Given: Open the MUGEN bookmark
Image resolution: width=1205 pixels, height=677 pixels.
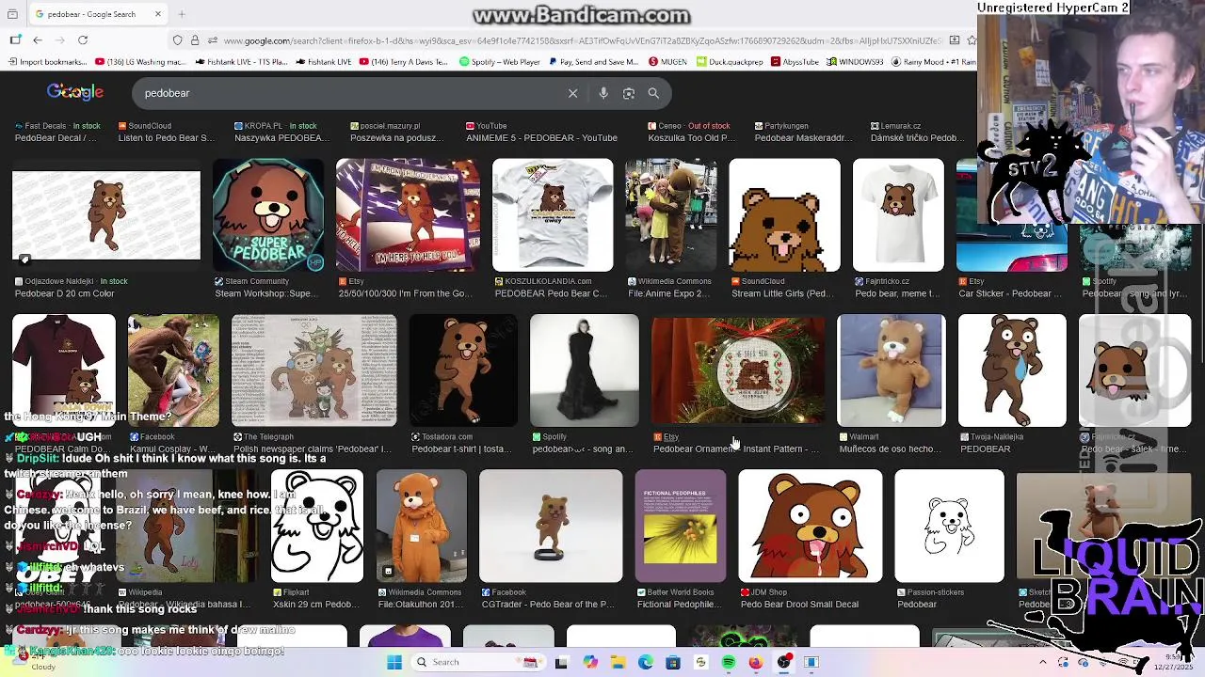Looking at the screenshot, I should tap(667, 62).
